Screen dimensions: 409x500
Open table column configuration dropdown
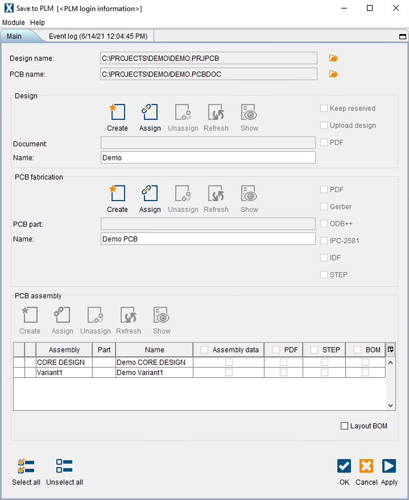pyautogui.click(x=391, y=350)
